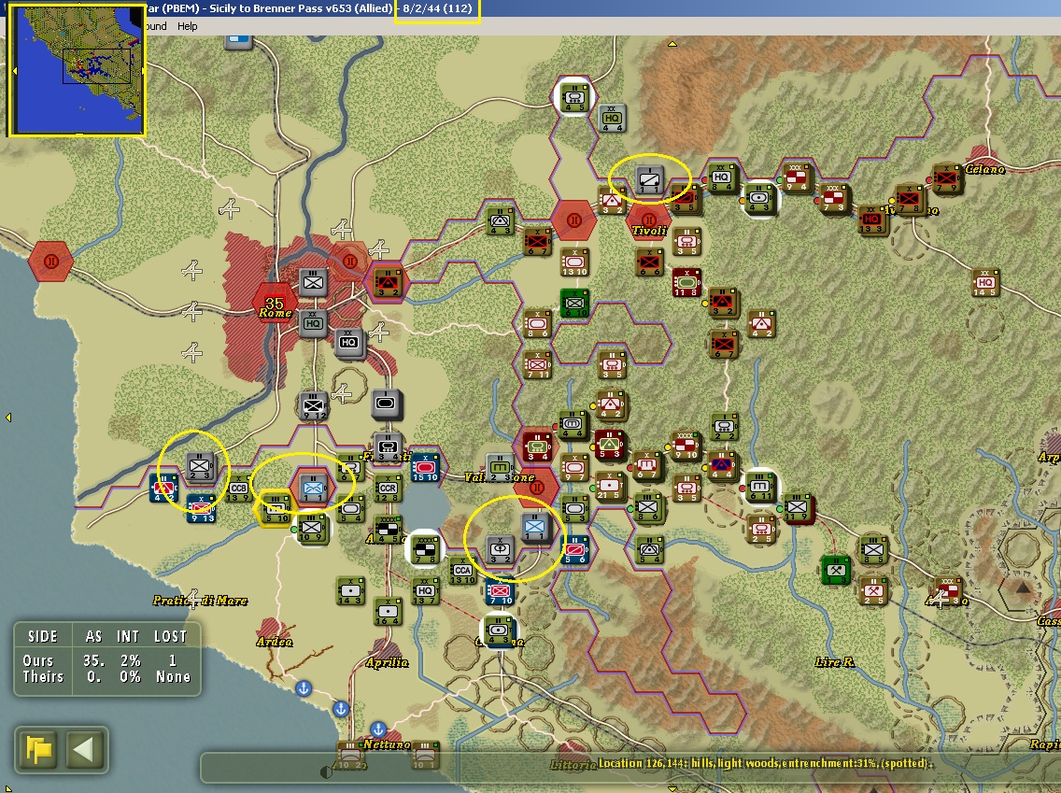Click the red objective hex on west coast

click(x=50, y=262)
